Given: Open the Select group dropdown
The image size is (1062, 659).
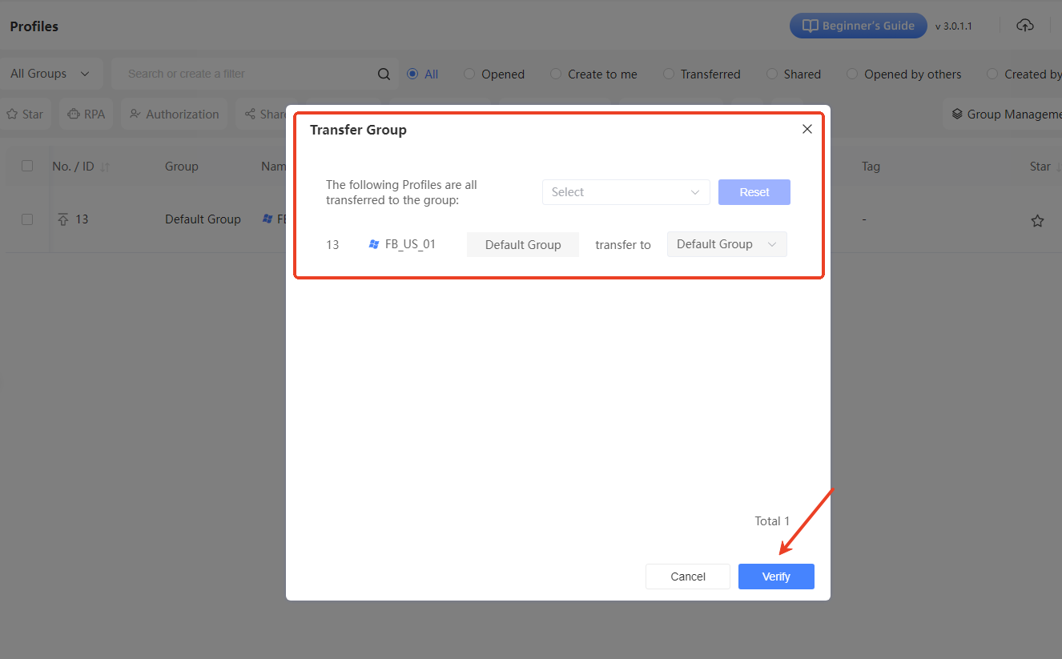Looking at the screenshot, I should click(626, 192).
